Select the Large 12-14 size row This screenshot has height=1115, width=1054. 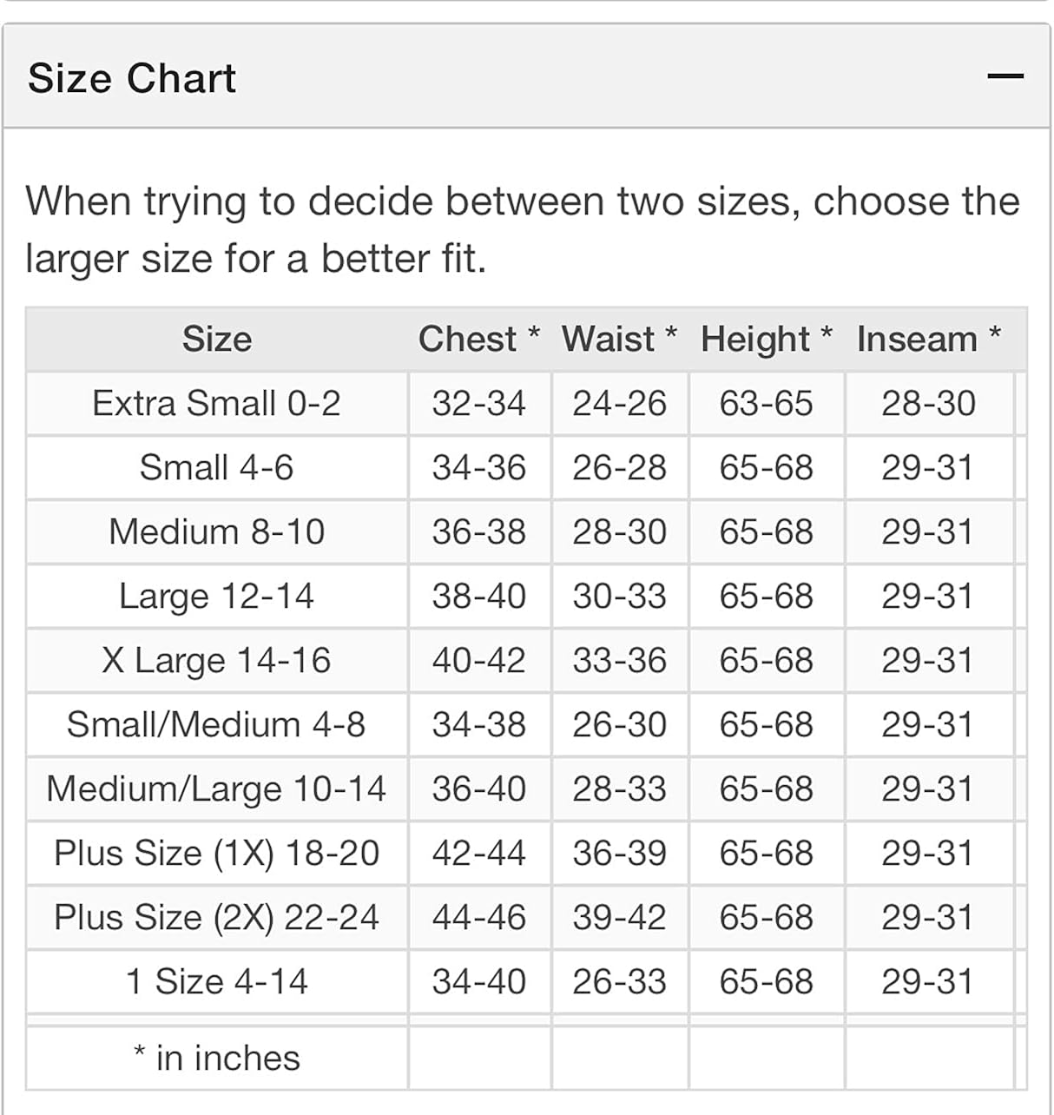click(217, 597)
